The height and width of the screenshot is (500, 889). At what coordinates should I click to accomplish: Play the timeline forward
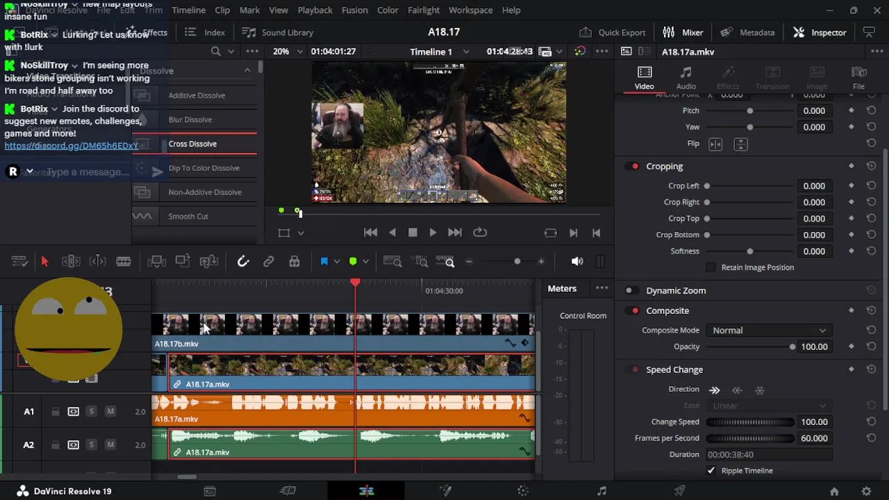tap(433, 233)
